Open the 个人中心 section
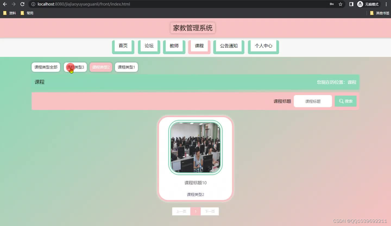The width and height of the screenshot is (391, 226). (x=263, y=46)
